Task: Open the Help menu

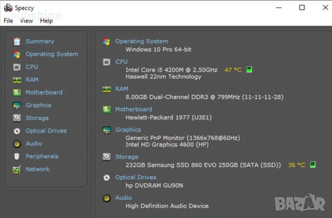Action: 46,21
